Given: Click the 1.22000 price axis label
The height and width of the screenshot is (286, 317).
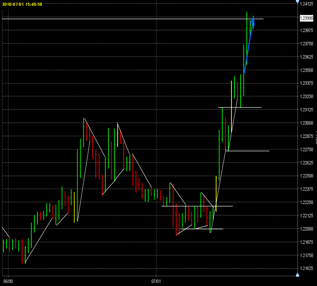Looking at the screenshot, I should tap(306, 229).
